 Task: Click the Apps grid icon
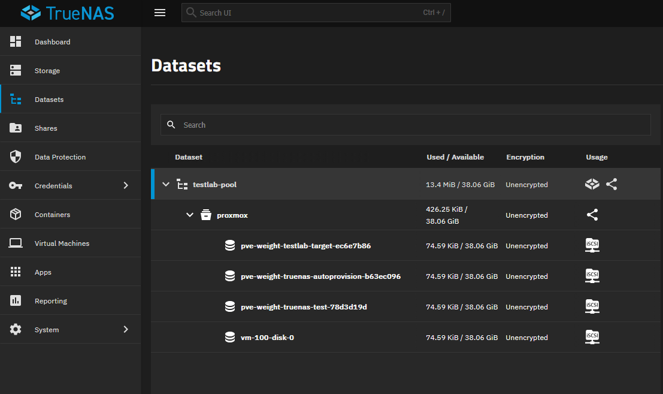click(16, 272)
